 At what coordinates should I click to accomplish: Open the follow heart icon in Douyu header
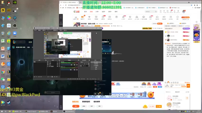coord(164,11)
